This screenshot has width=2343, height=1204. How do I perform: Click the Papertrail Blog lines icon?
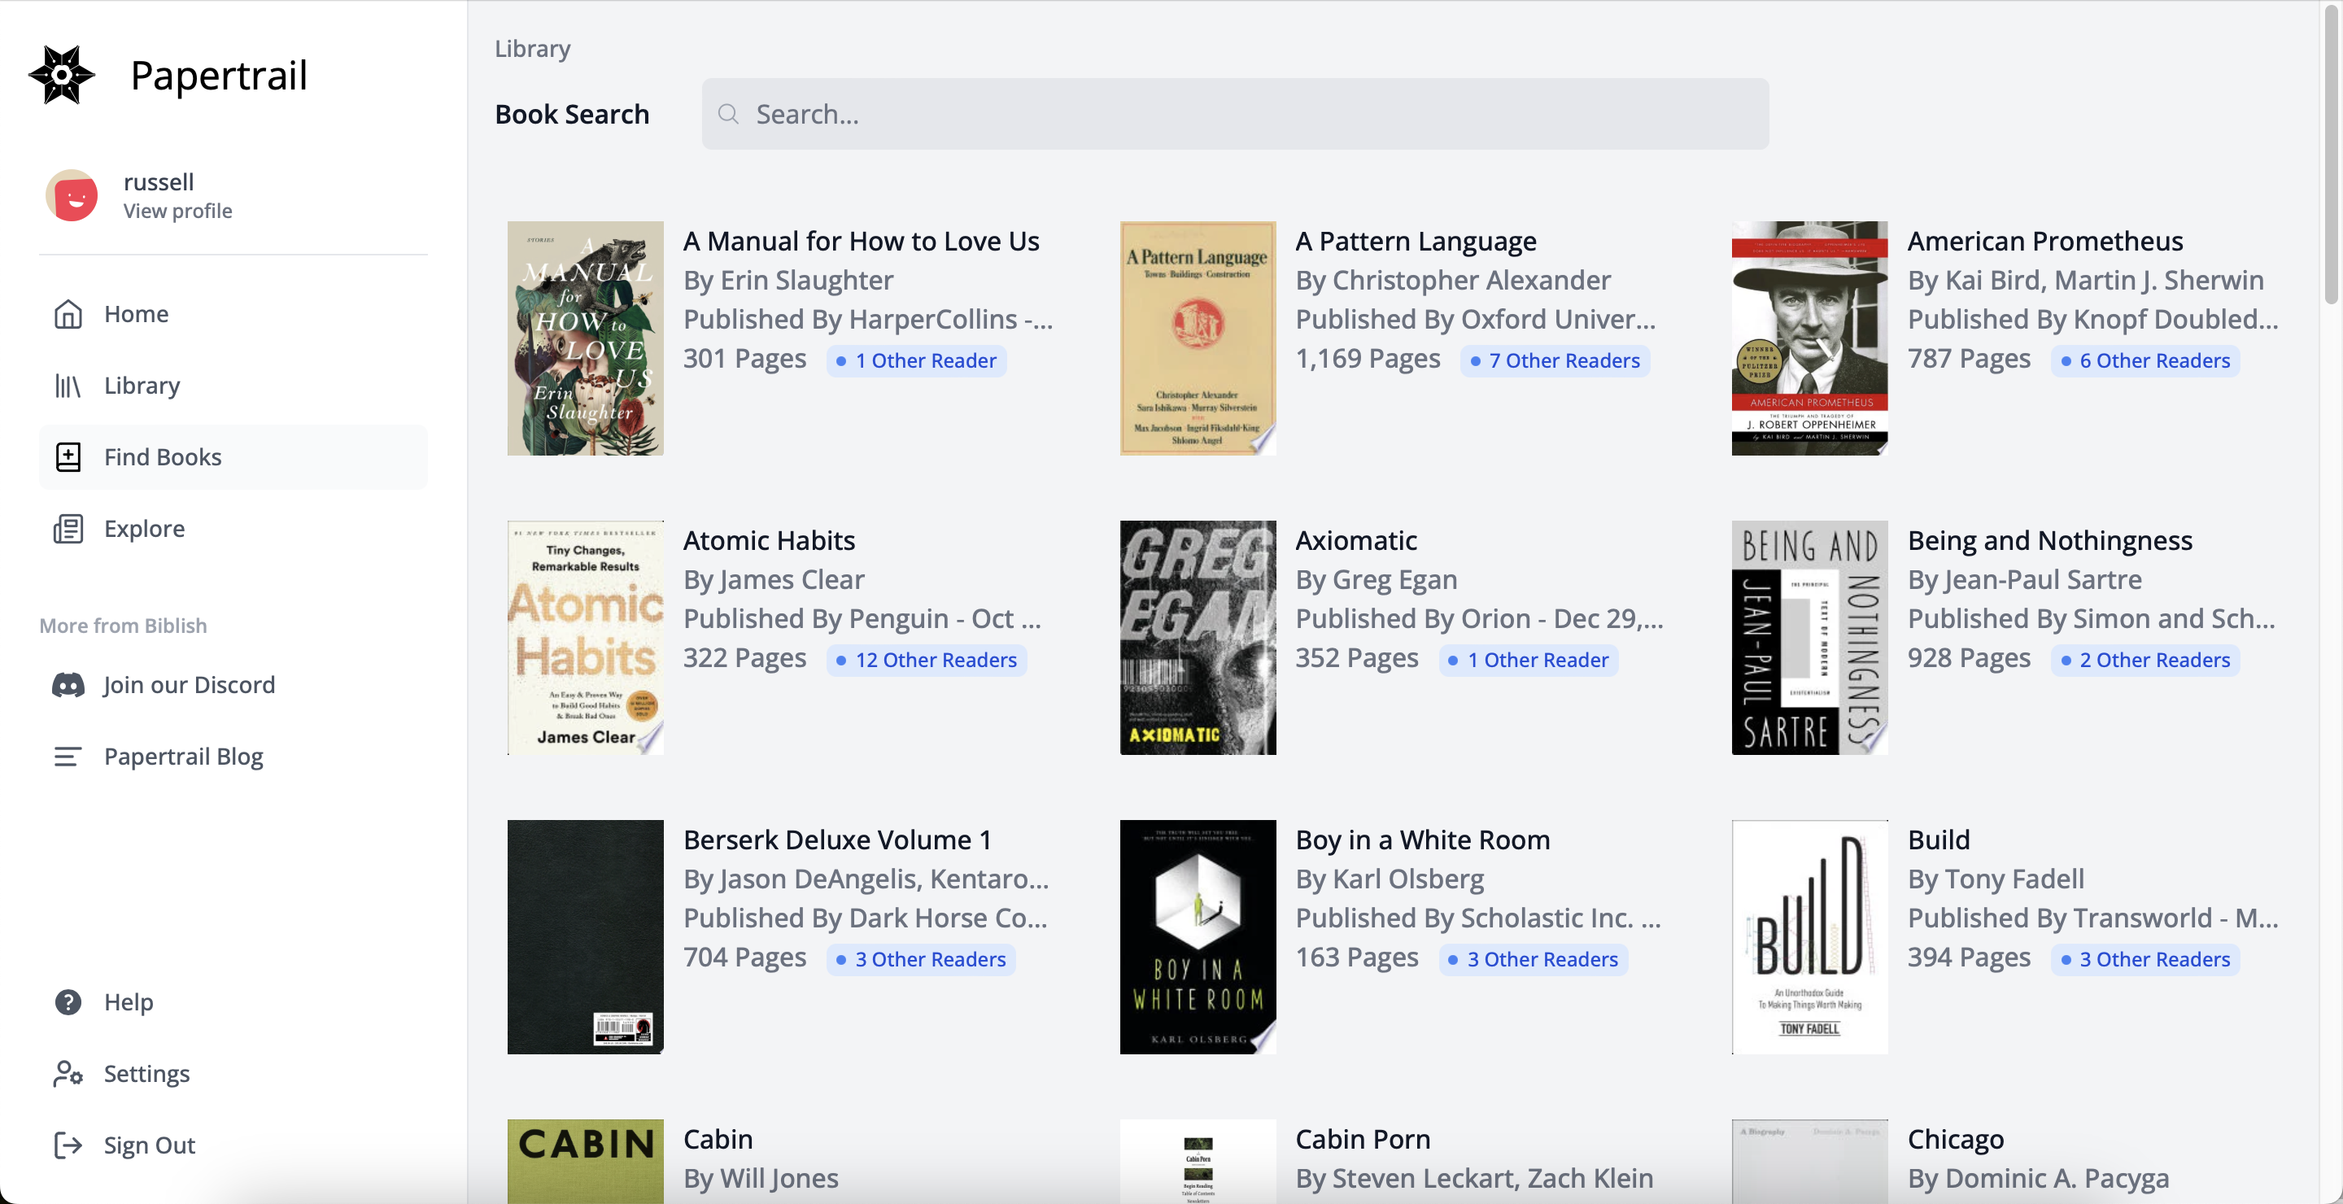pos(68,757)
